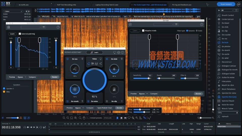The height and width of the screenshot is (136, 242).
Task: Toggle De-click power in Repair Assistant
Action: (x=107, y=59)
